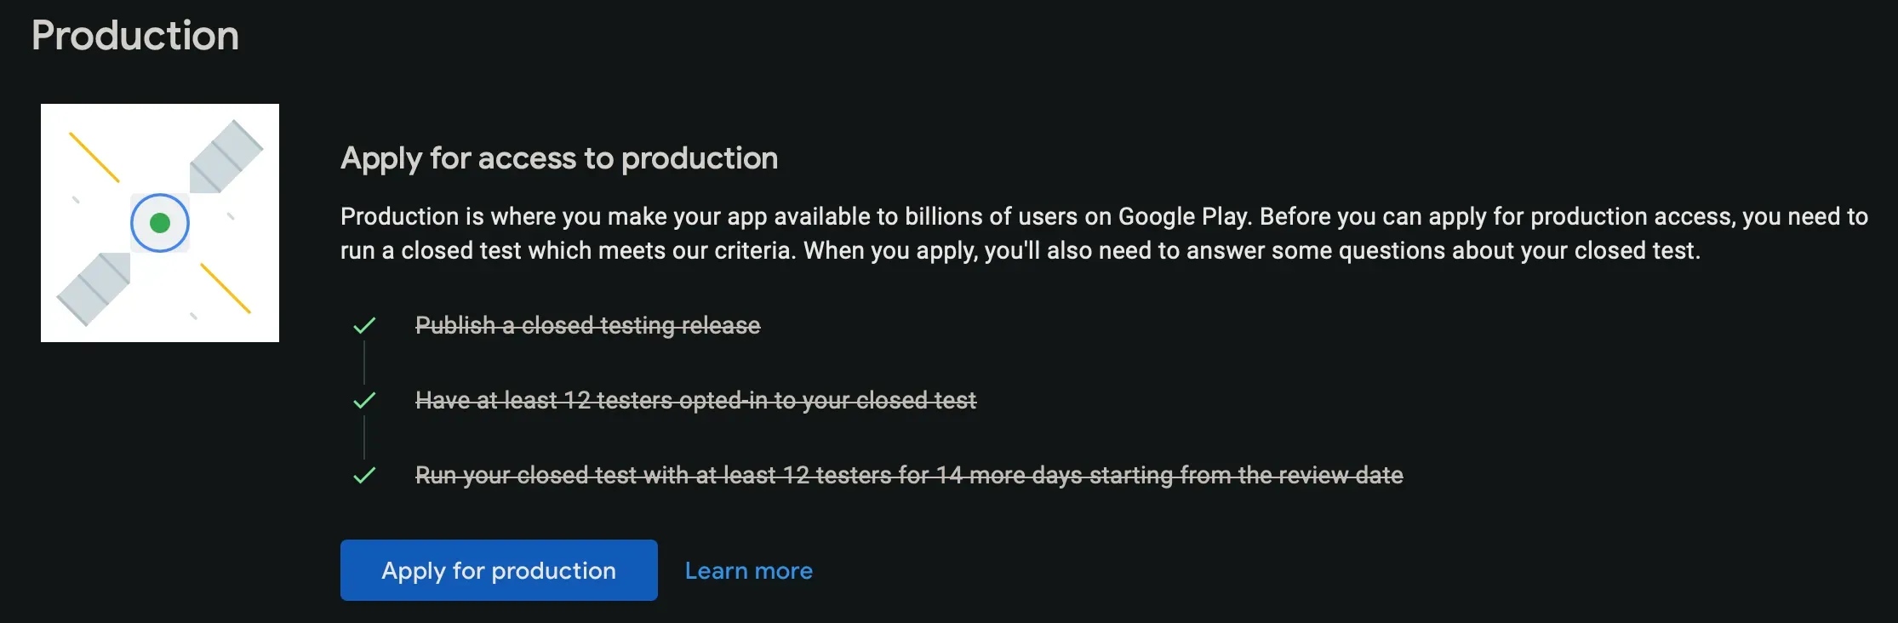
Task: Click the green dot in satellite illustration
Action: click(160, 223)
